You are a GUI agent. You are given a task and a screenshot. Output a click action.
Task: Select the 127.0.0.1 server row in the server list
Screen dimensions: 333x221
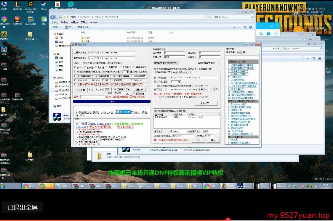(x=186, y=118)
